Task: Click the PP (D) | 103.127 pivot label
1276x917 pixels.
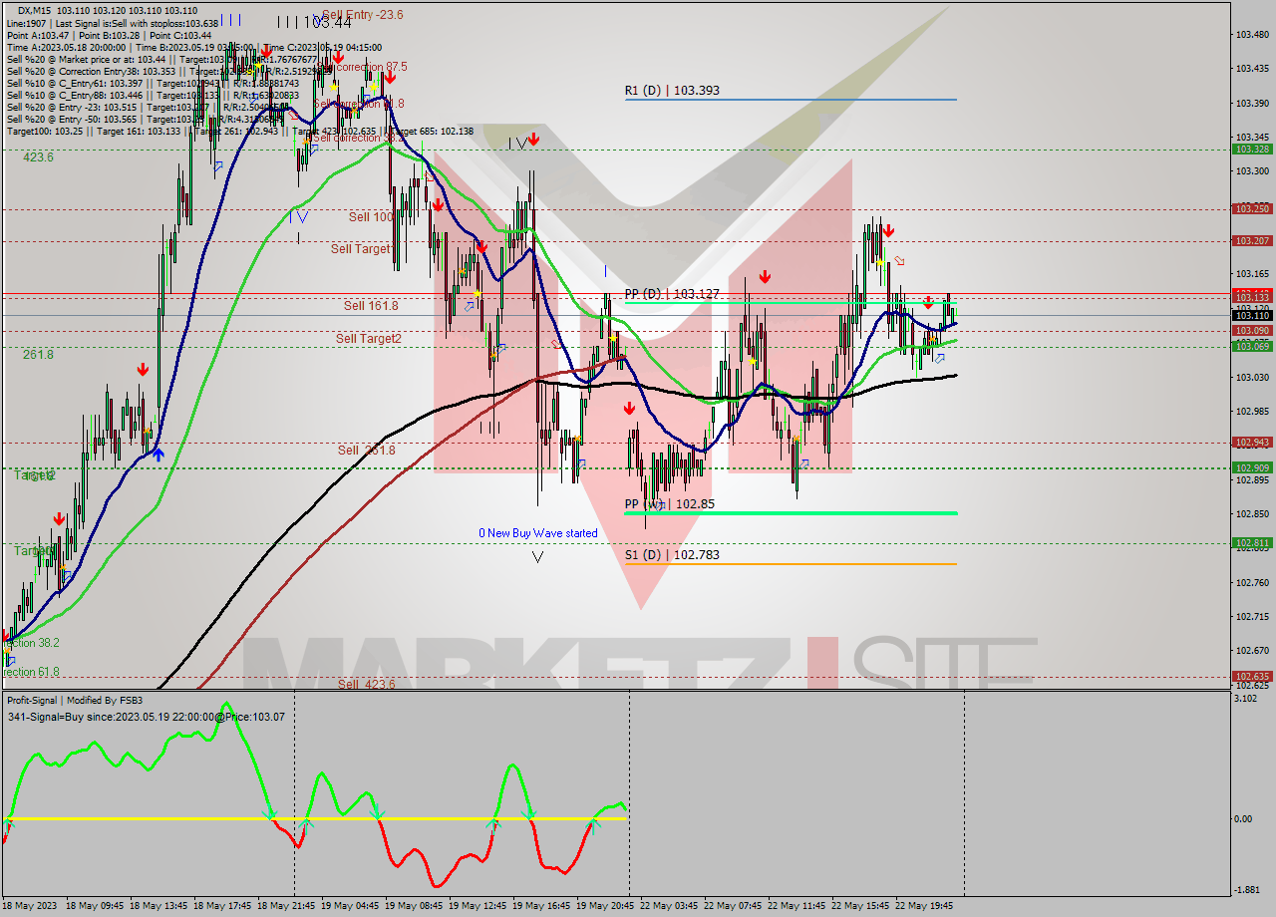Action: point(672,294)
